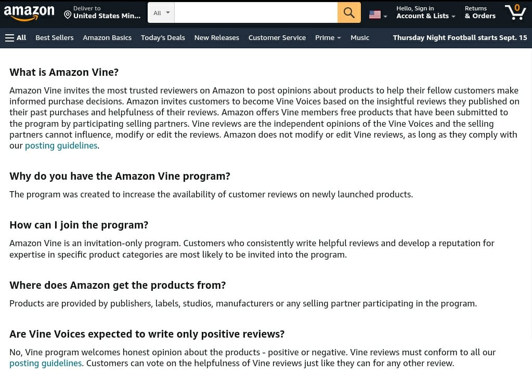Open posting guidelines link in first answer
The width and height of the screenshot is (532, 388).
point(61,146)
